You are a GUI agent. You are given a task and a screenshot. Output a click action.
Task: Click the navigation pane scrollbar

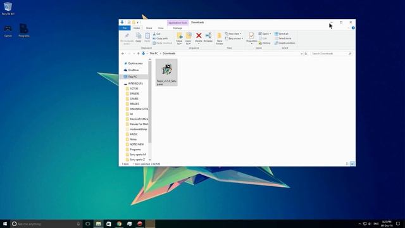[150, 101]
